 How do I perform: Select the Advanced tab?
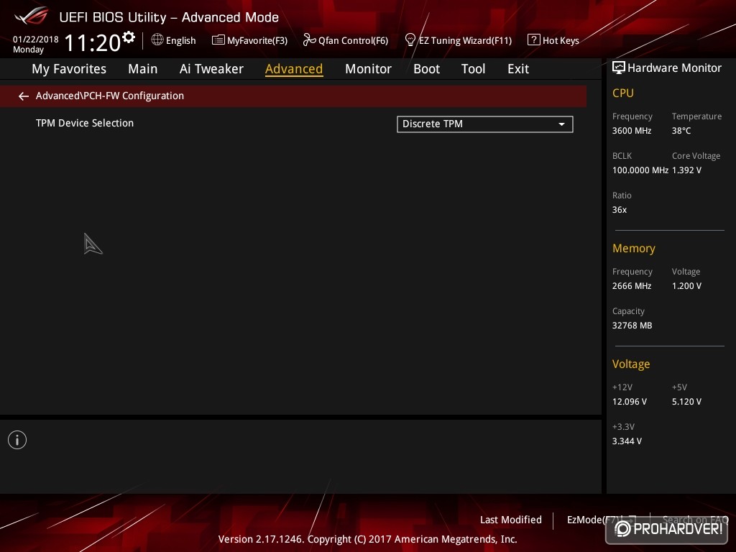pyautogui.click(x=294, y=69)
